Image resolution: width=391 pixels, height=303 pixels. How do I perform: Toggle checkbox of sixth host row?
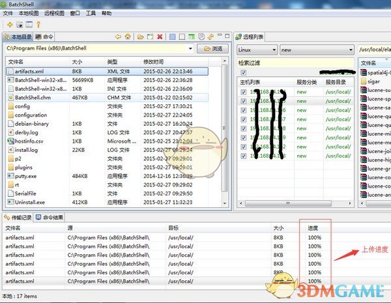pos(243,137)
